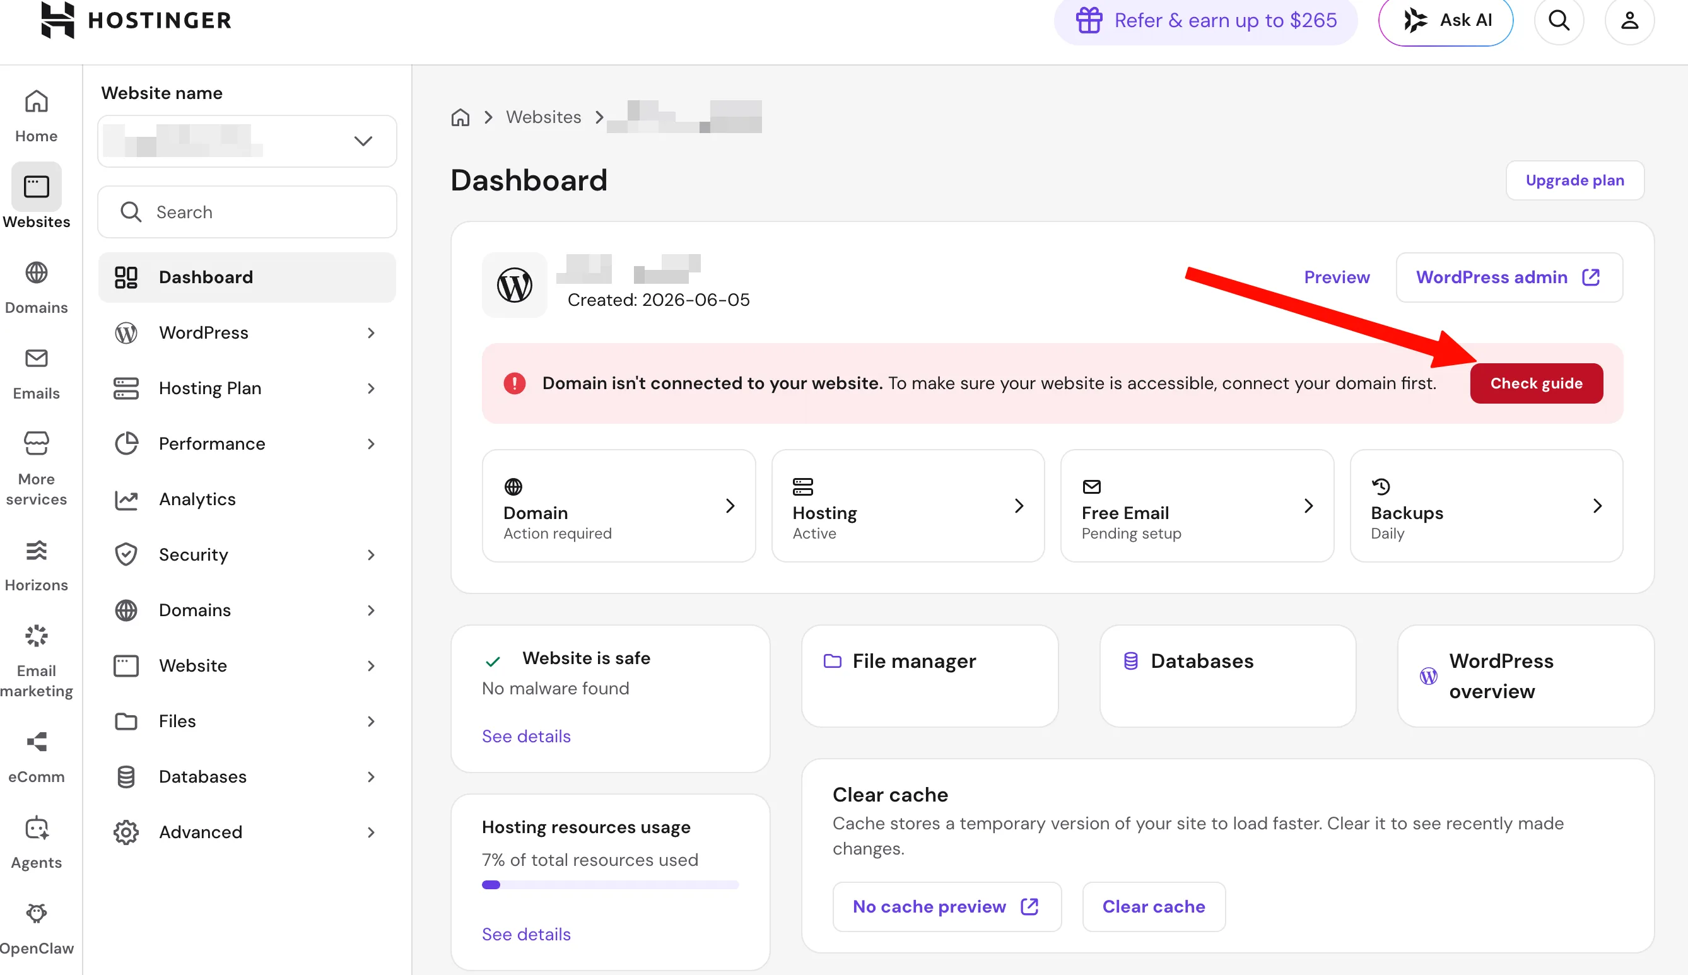Image resolution: width=1688 pixels, height=975 pixels.
Task: Expand the Hosting Plan chevron
Action: click(x=371, y=388)
